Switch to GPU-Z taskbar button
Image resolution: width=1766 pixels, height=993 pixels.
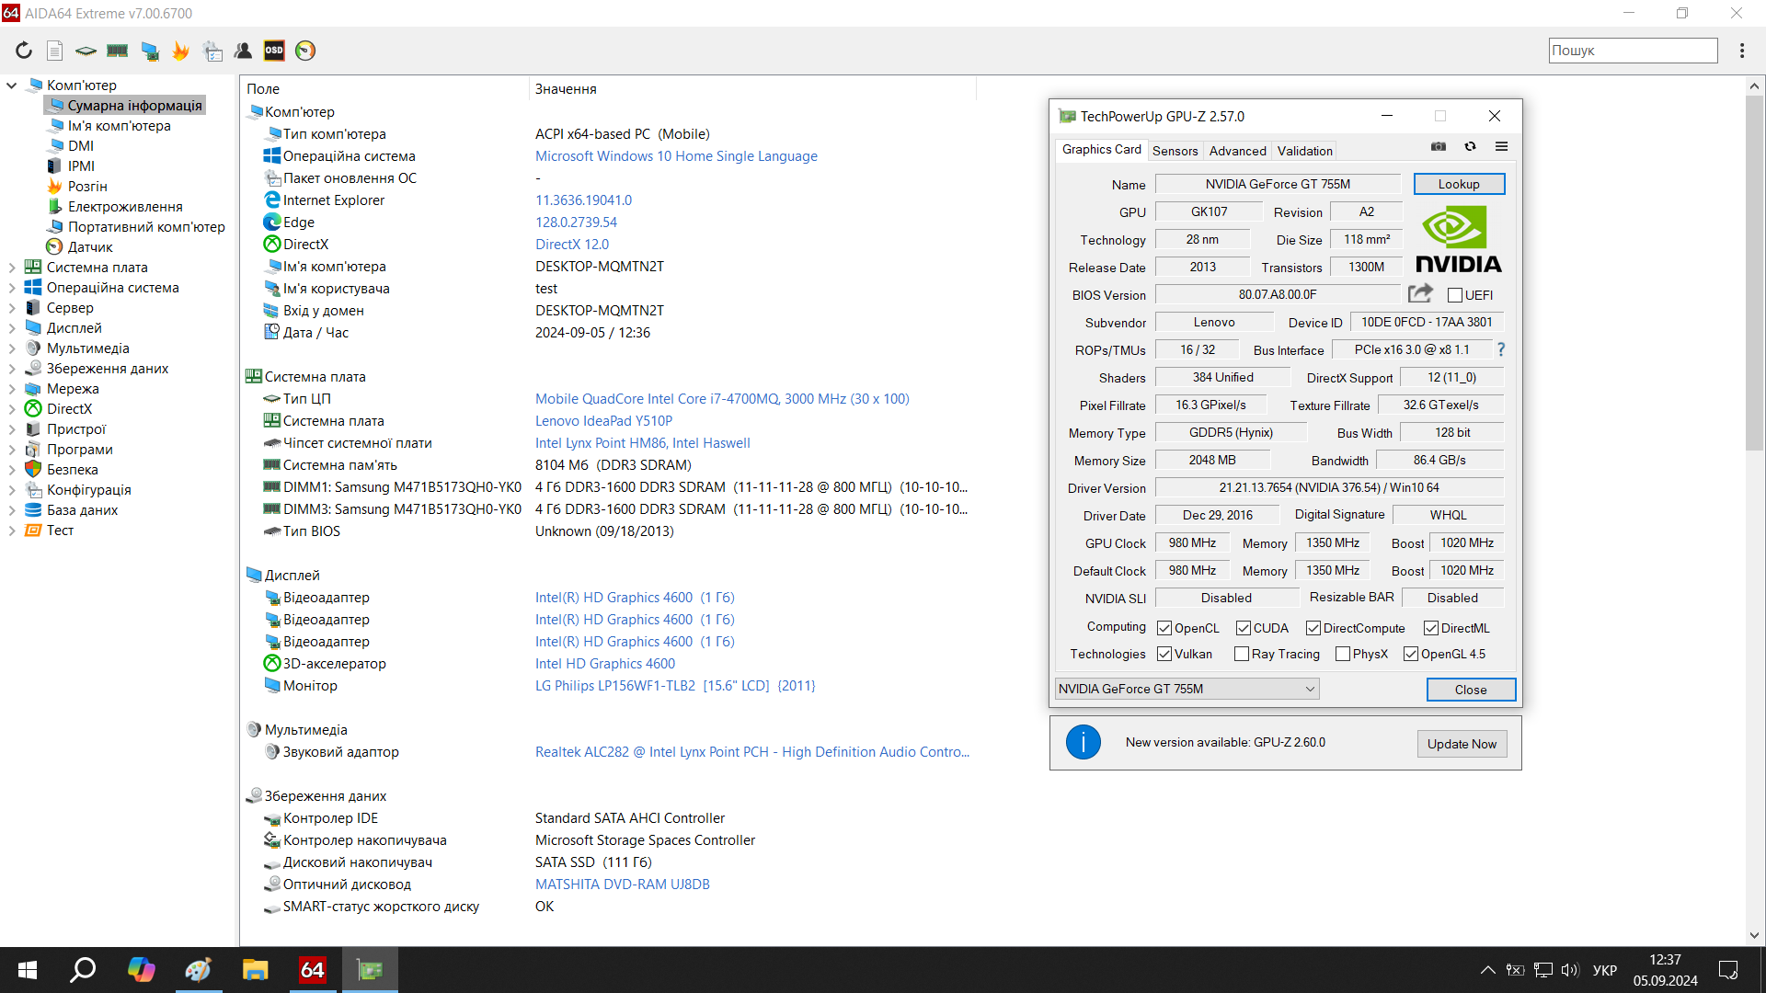click(x=370, y=970)
